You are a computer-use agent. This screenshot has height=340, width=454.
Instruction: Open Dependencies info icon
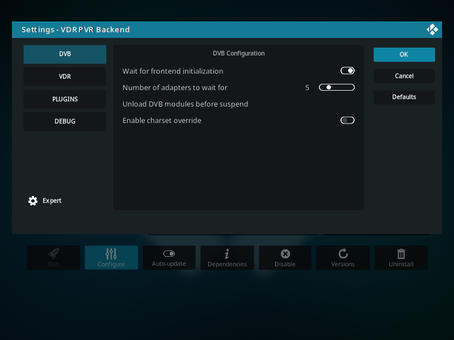[227, 253]
